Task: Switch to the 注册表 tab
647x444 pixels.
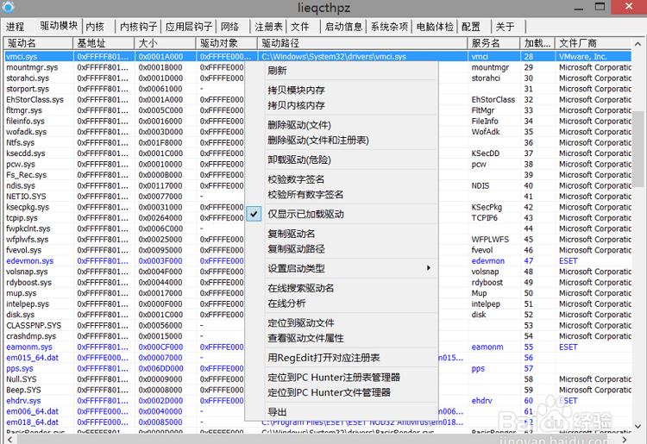Action: pyautogui.click(x=268, y=27)
